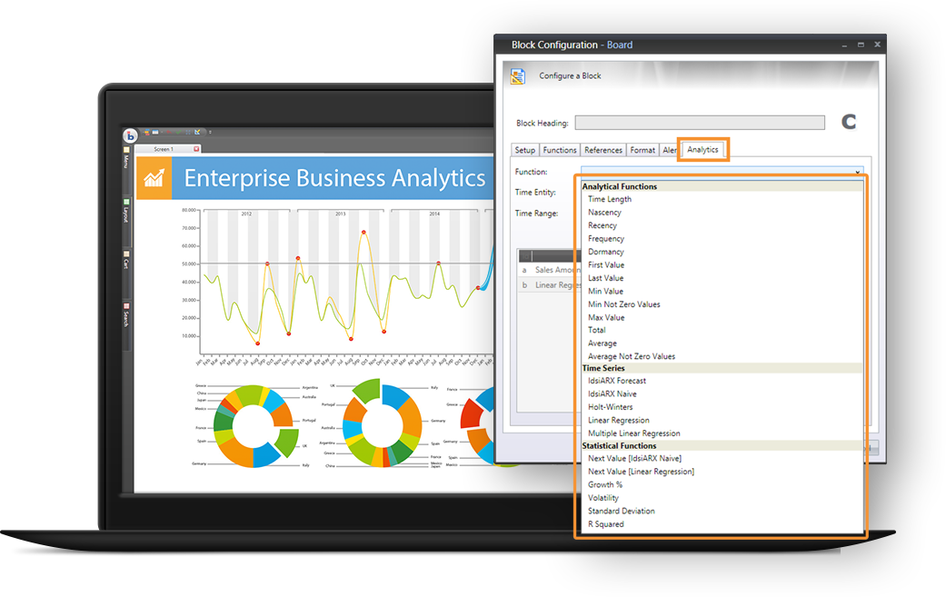
Task: Switch to the Setup tab
Action: (525, 150)
